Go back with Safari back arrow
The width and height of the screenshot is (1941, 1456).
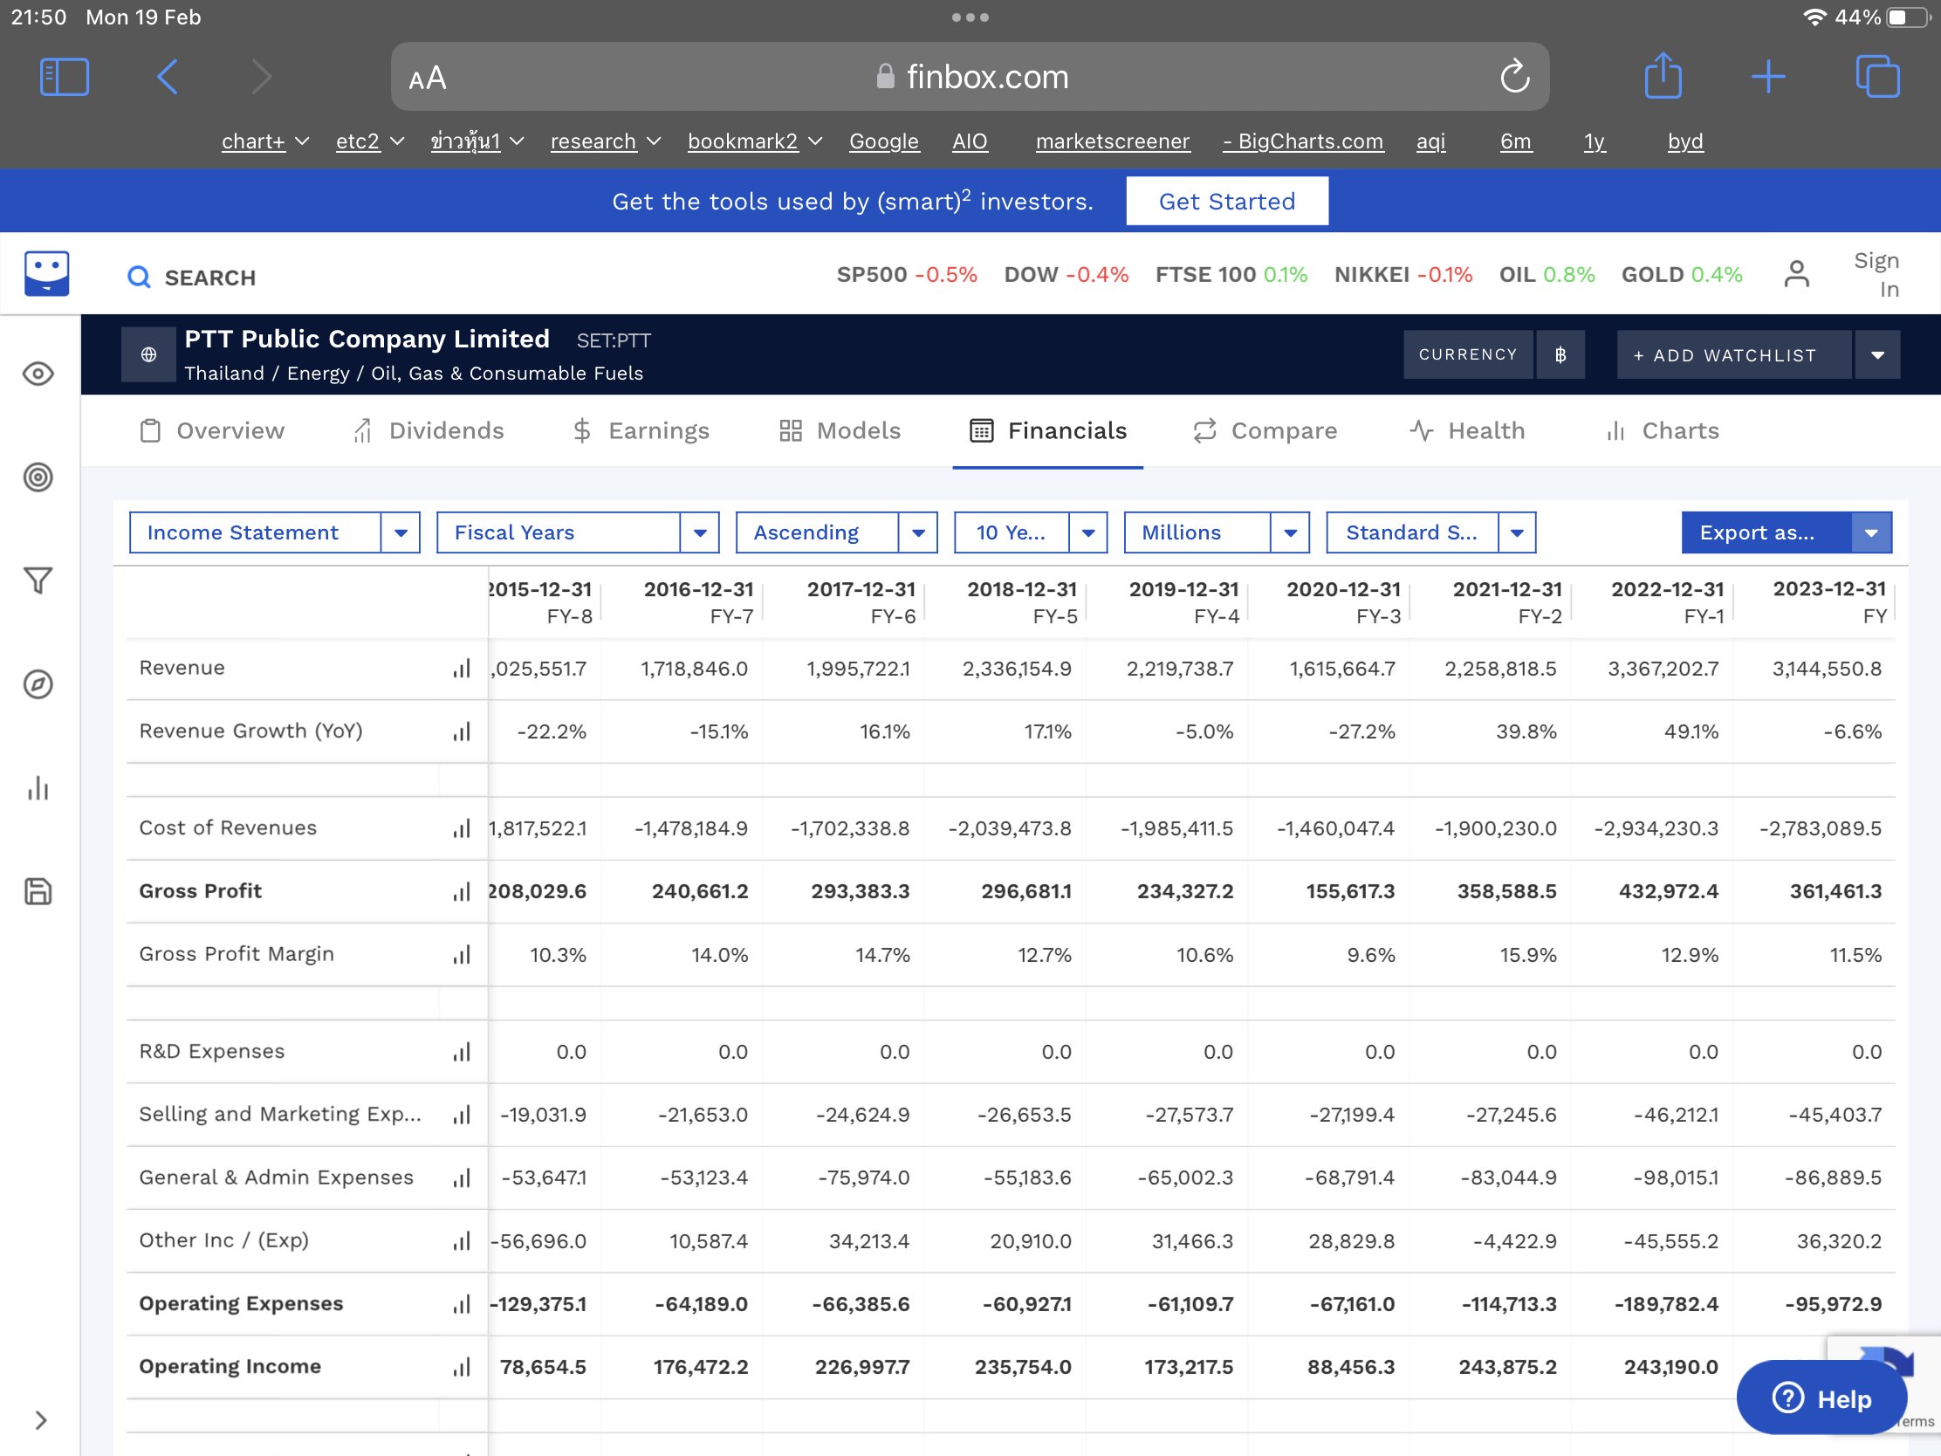point(167,77)
